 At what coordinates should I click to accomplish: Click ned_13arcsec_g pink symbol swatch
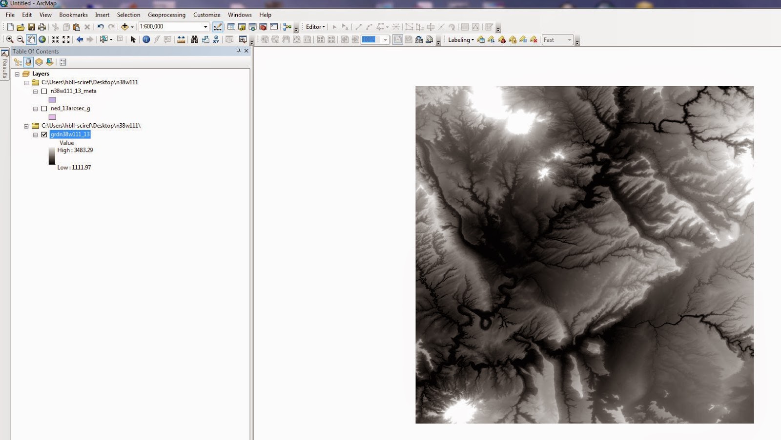pos(52,117)
